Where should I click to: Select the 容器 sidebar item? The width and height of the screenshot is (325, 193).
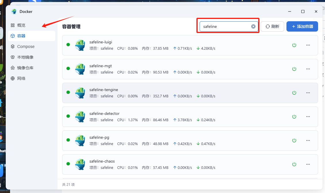click(32, 36)
